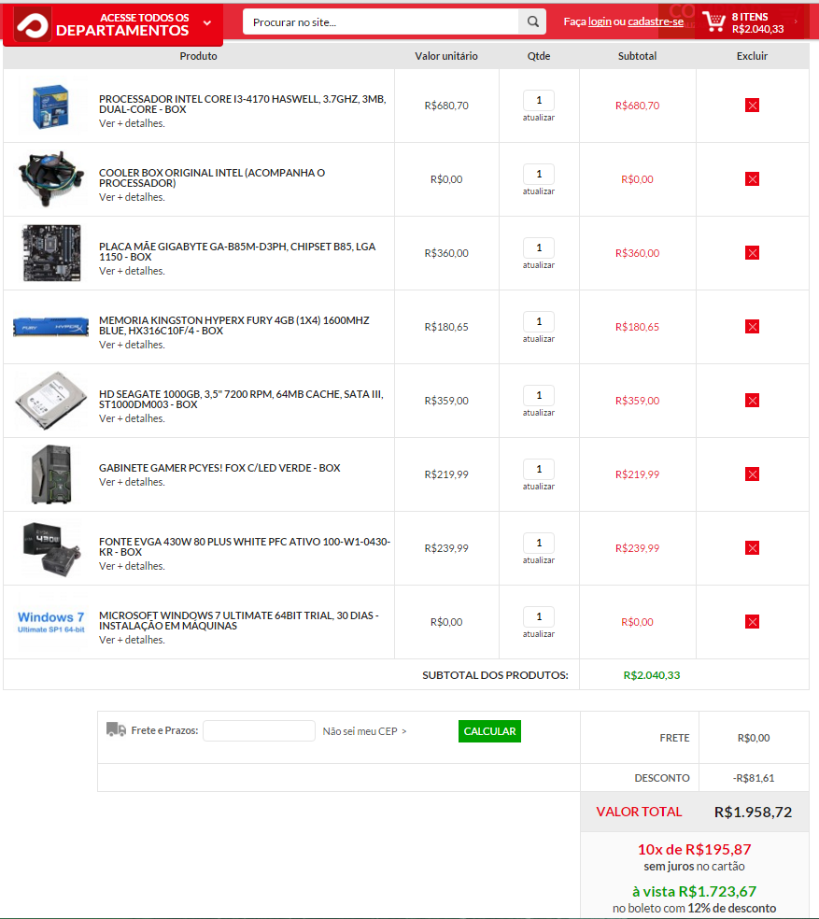The width and height of the screenshot is (819, 919).
Task: Select the 'R$1.958,72' total value
Action: point(753,813)
